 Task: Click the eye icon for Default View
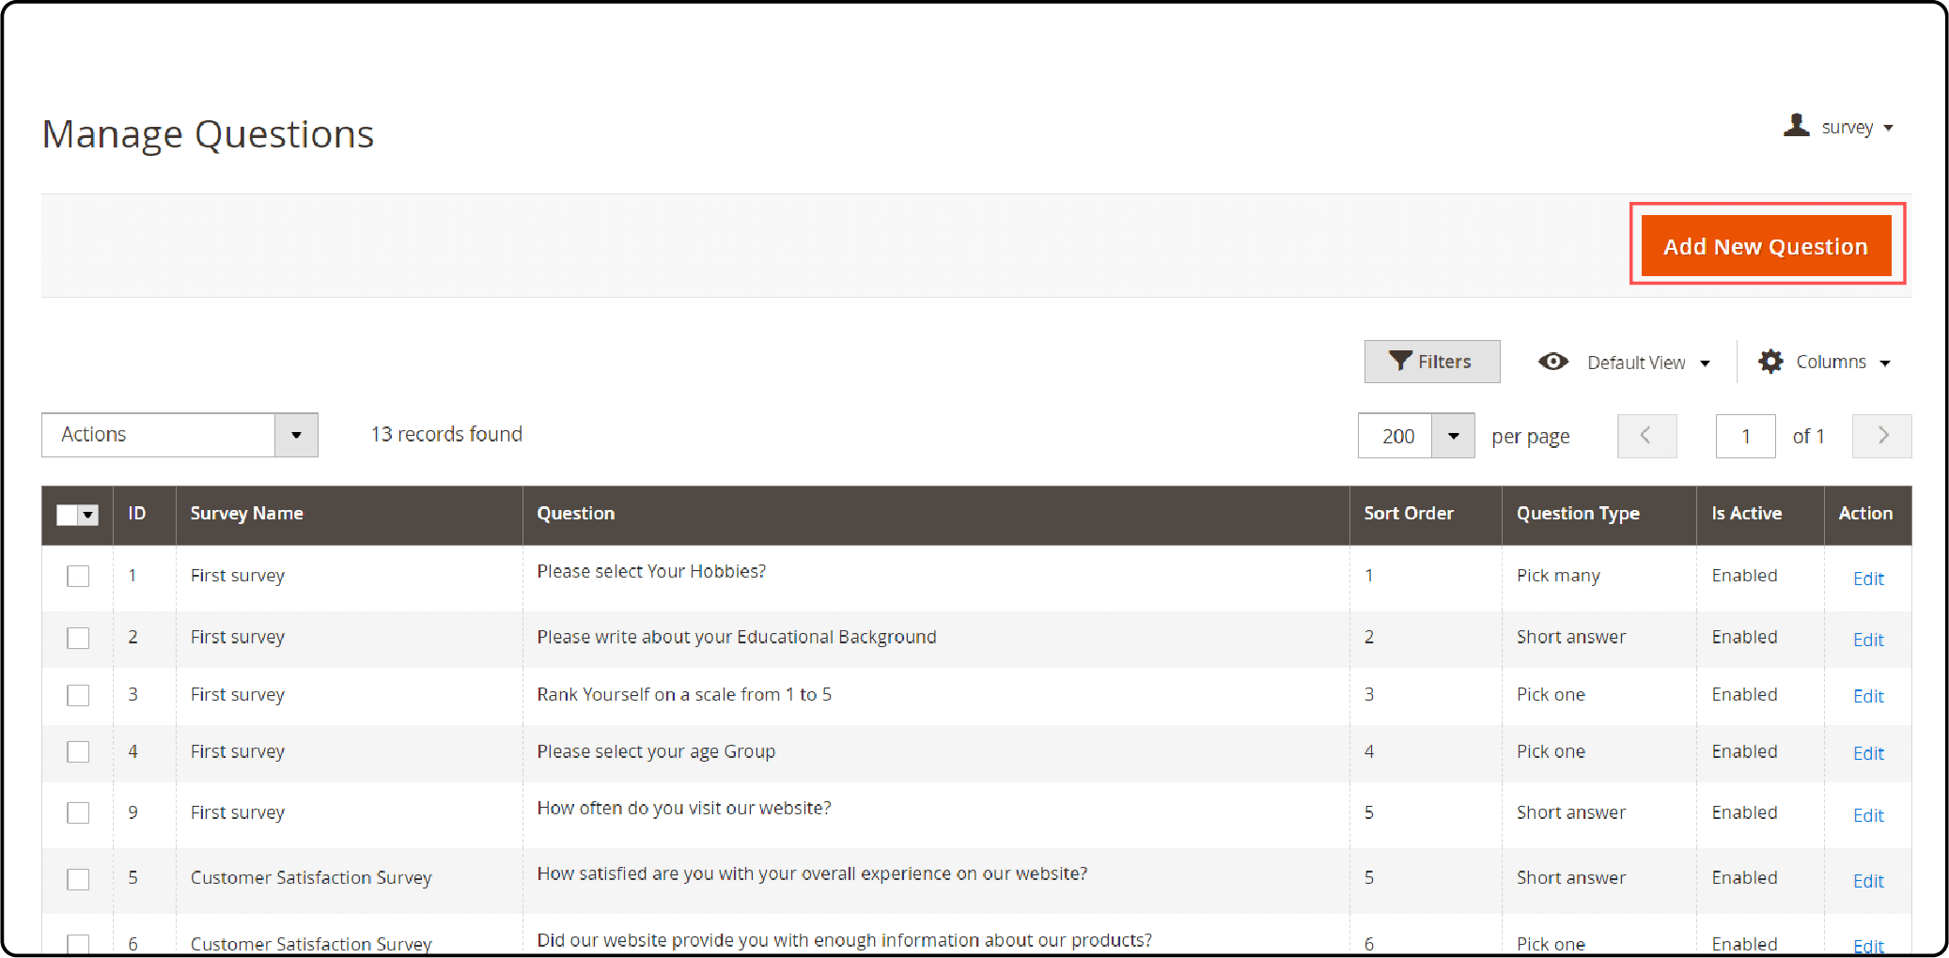[x=1553, y=362]
